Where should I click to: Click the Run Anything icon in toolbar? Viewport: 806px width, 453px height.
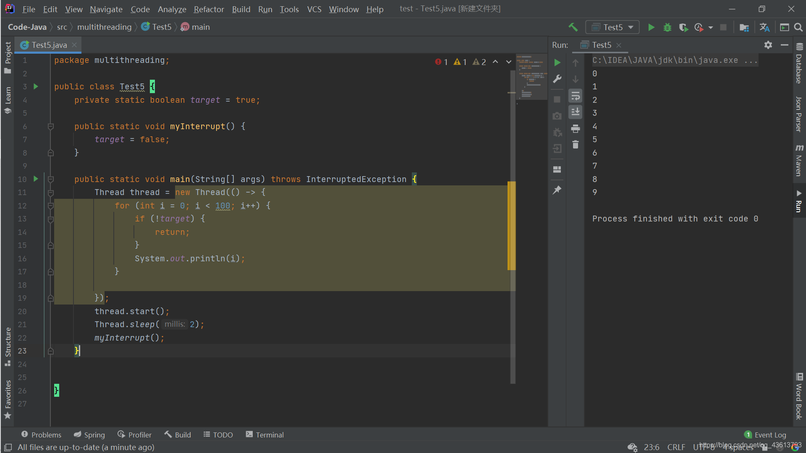784,27
